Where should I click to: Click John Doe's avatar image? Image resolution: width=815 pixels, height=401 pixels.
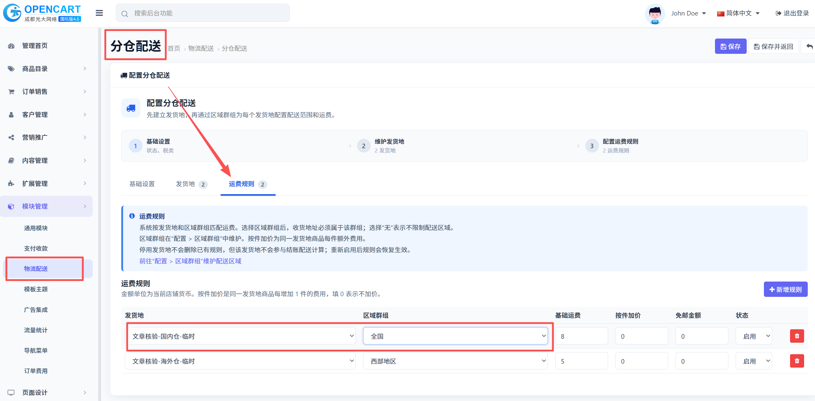coord(655,14)
